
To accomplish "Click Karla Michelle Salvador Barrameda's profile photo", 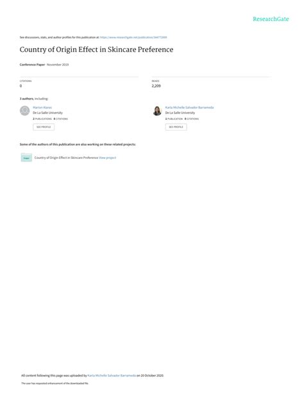I will pos(157,111).
